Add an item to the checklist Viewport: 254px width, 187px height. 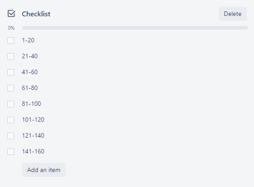pos(44,170)
